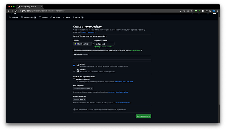Click the Overview home icon

(x=10, y=17)
